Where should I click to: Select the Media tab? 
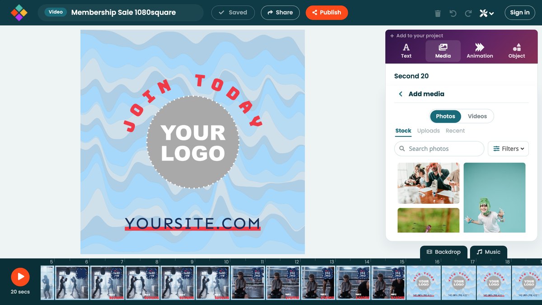[x=443, y=51]
